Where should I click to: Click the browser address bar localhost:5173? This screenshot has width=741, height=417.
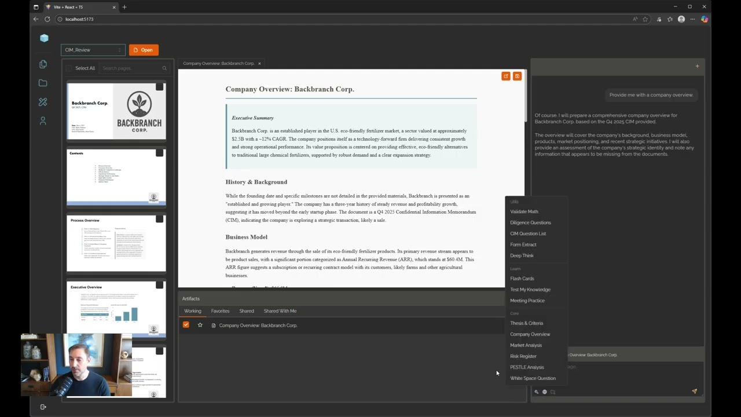[79, 19]
